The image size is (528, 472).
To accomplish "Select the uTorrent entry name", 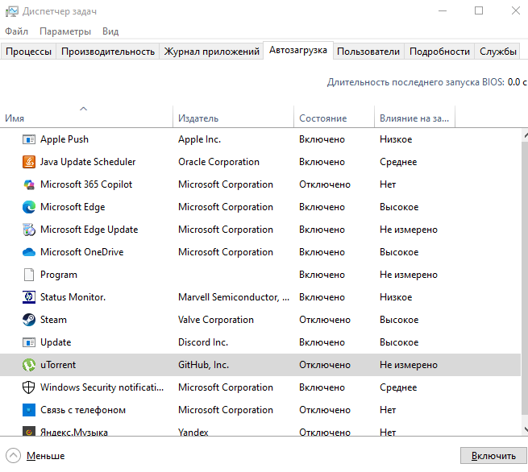I will [58, 365].
